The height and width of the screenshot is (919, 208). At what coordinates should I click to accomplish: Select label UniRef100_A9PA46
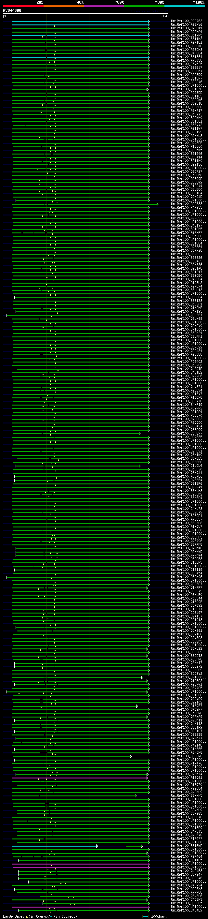pyautogui.click(x=187, y=82)
